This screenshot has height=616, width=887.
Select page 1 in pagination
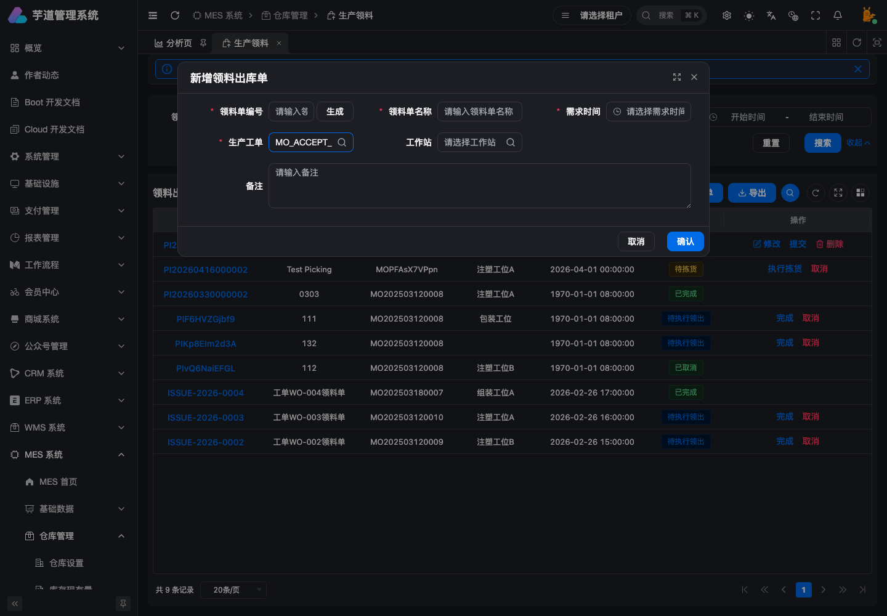click(x=803, y=590)
